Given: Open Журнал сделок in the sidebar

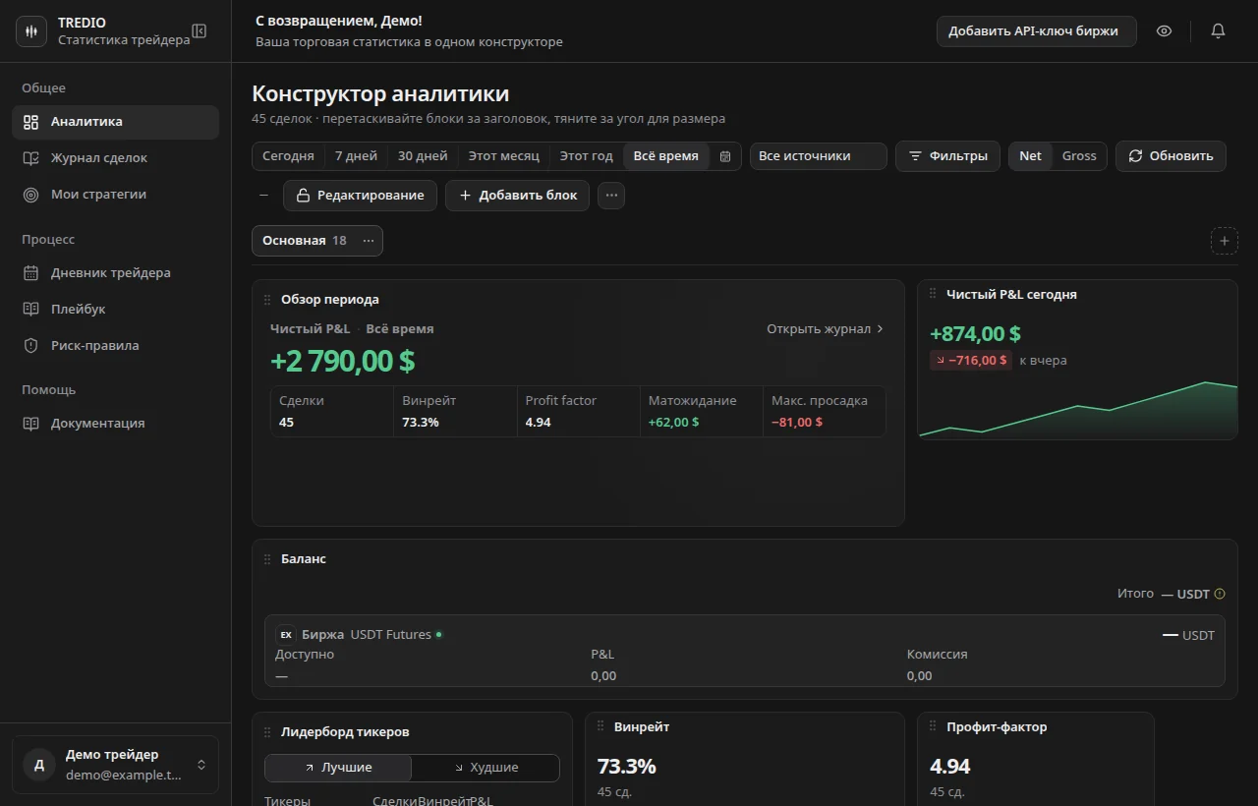Looking at the screenshot, I should point(115,158).
